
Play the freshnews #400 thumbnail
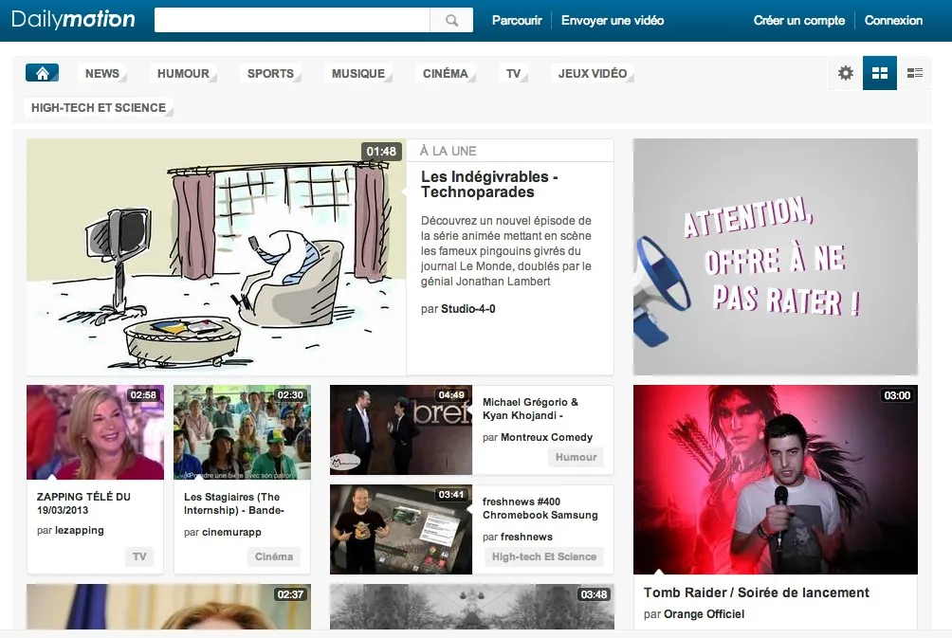(401, 529)
